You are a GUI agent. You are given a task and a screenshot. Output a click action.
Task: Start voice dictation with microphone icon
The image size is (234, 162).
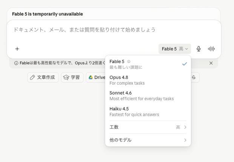[x=199, y=49]
